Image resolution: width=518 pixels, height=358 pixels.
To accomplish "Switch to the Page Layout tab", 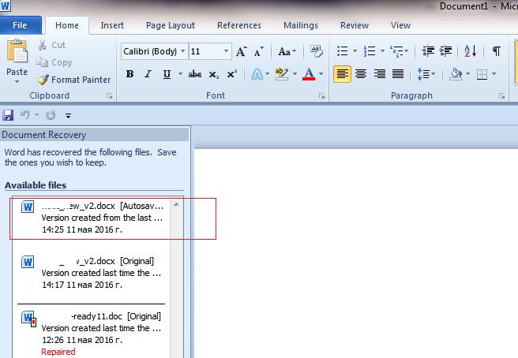I will click(171, 25).
